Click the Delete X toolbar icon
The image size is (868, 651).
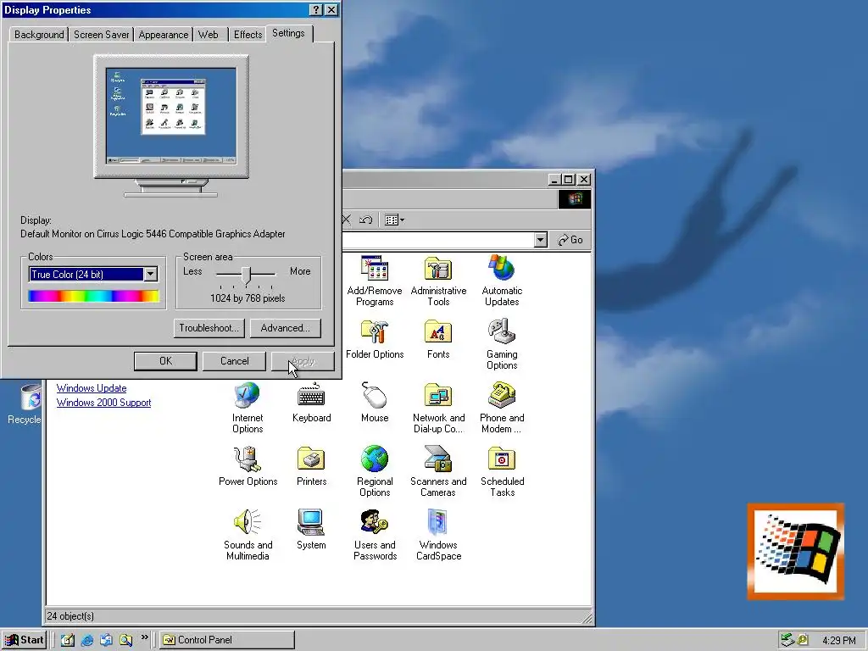(347, 220)
